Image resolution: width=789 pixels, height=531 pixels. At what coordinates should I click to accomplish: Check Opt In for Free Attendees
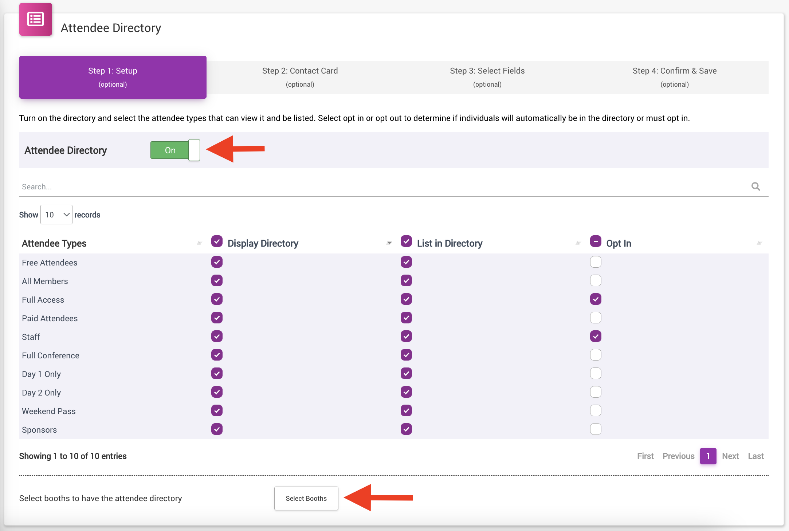(596, 262)
